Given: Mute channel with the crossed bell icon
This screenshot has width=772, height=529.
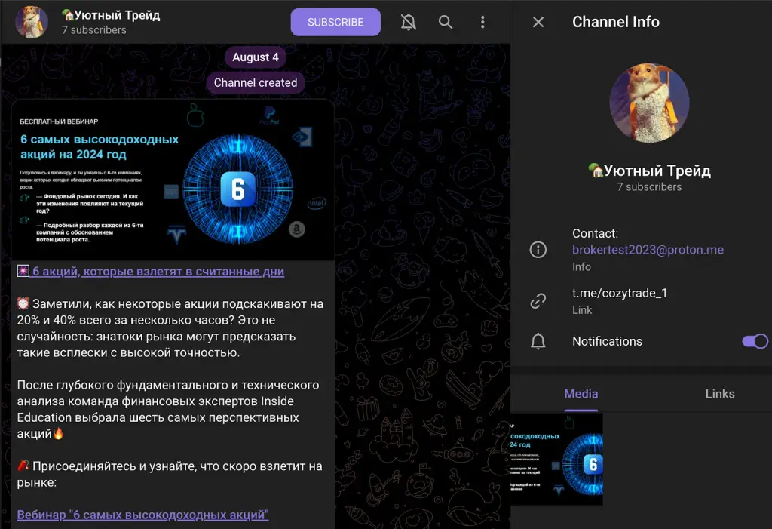Looking at the screenshot, I should coord(408,22).
